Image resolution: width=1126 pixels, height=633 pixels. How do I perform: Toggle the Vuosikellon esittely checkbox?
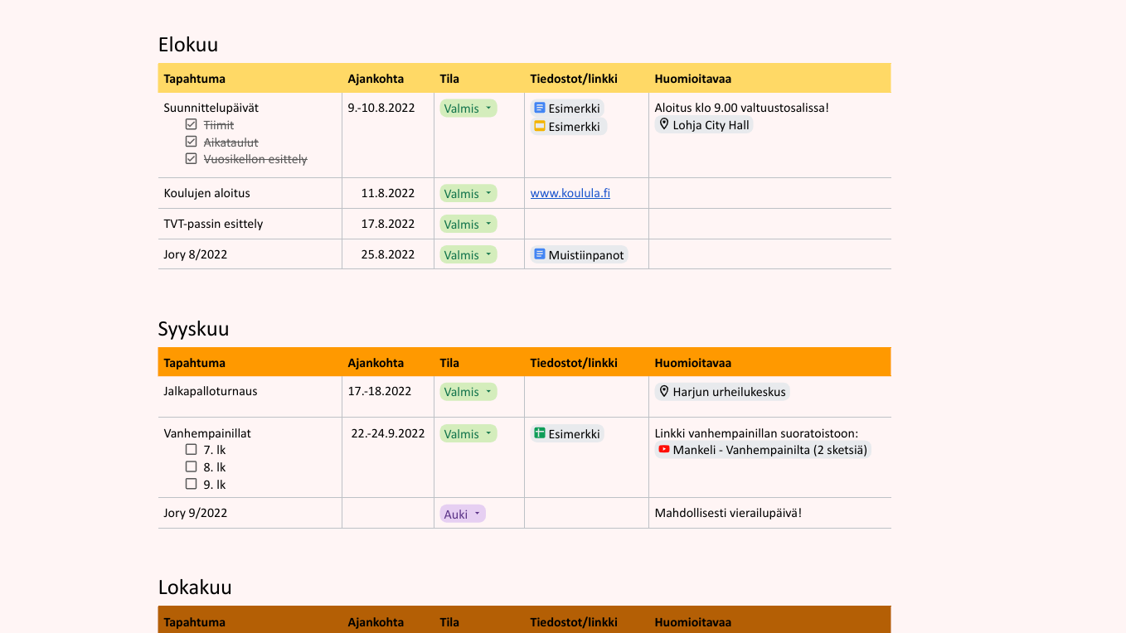click(192, 158)
